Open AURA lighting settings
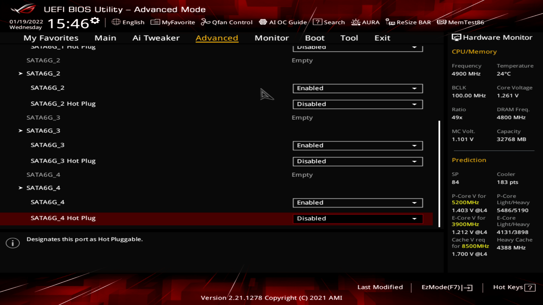 pyautogui.click(x=365, y=22)
